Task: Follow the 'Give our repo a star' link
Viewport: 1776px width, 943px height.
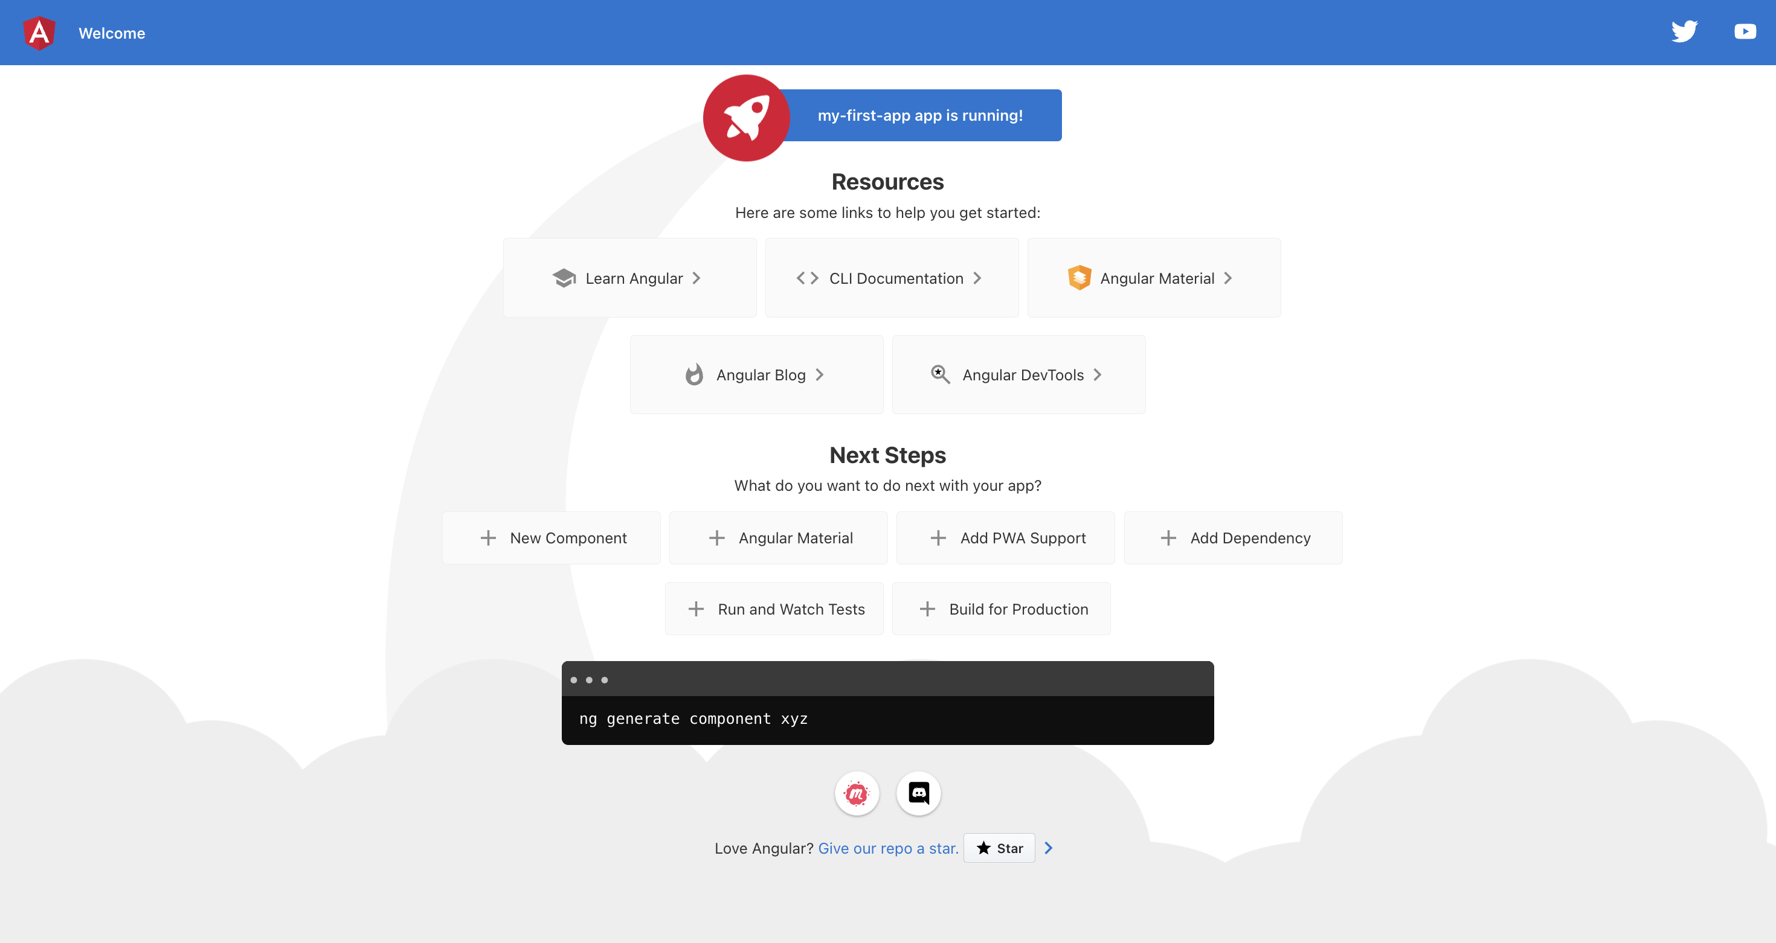Action: pyautogui.click(x=888, y=849)
